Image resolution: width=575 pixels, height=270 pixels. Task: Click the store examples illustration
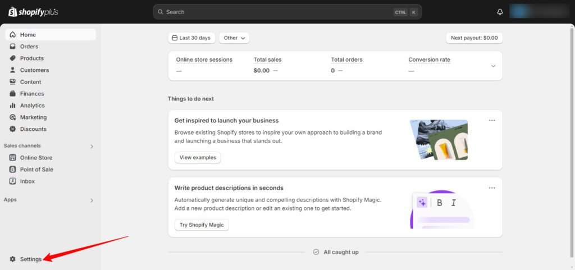point(439,140)
